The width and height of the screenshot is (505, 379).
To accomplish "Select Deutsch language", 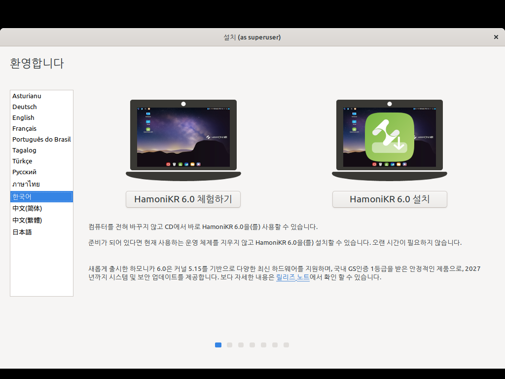I will pyautogui.click(x=25, y=107).
